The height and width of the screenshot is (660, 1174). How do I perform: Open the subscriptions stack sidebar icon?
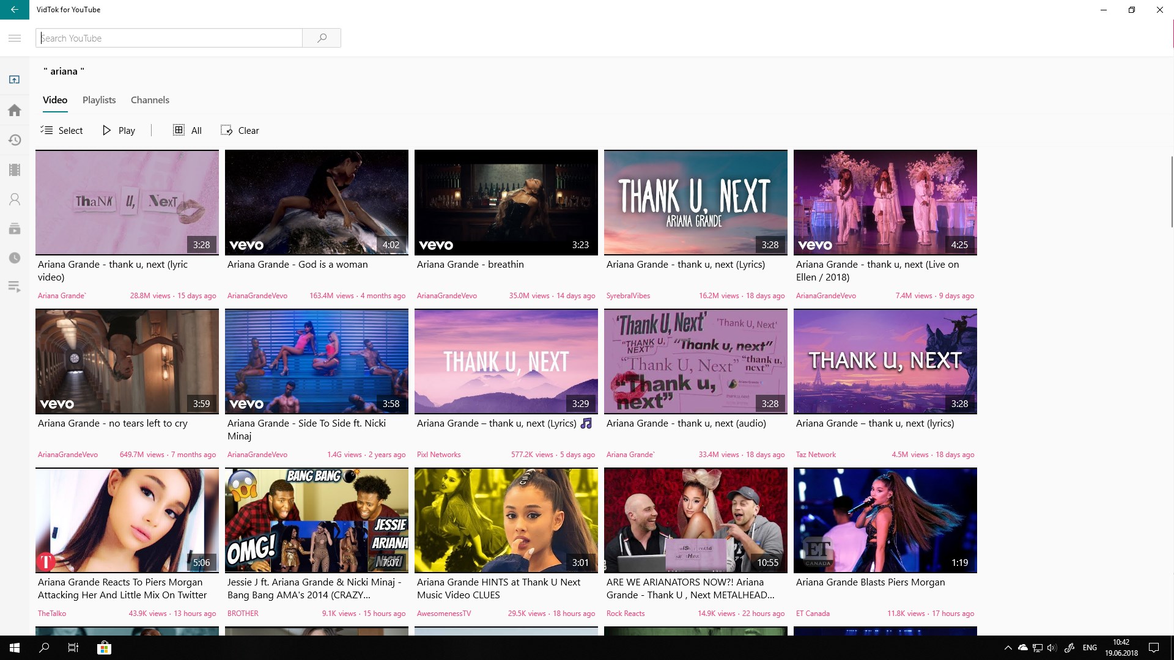coord(15,229)
